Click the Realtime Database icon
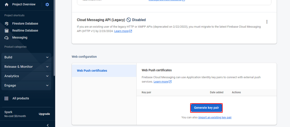Viewport: 290px width, 127px height. pyautogui.click(x=6, y=31)
